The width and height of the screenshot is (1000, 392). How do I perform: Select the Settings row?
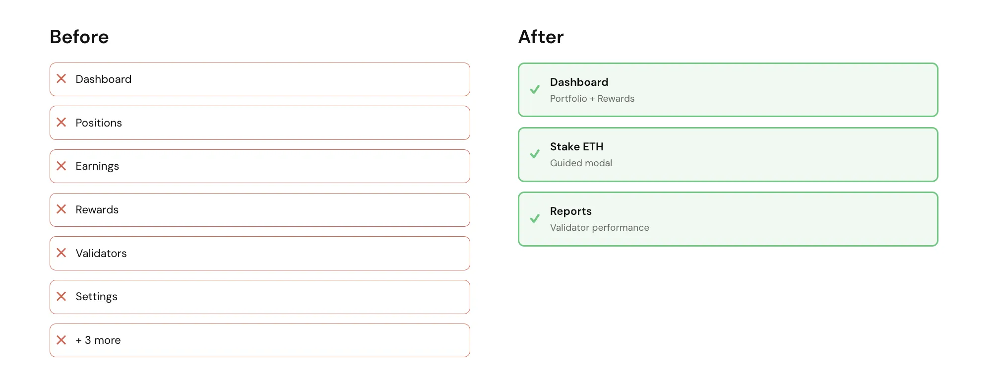tap(259, 297)
